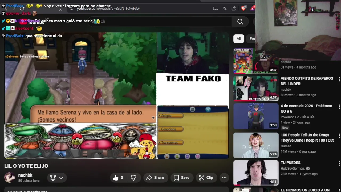Click the install/cast screen icon in address bar
341x192 pixels.
(216, 8)
